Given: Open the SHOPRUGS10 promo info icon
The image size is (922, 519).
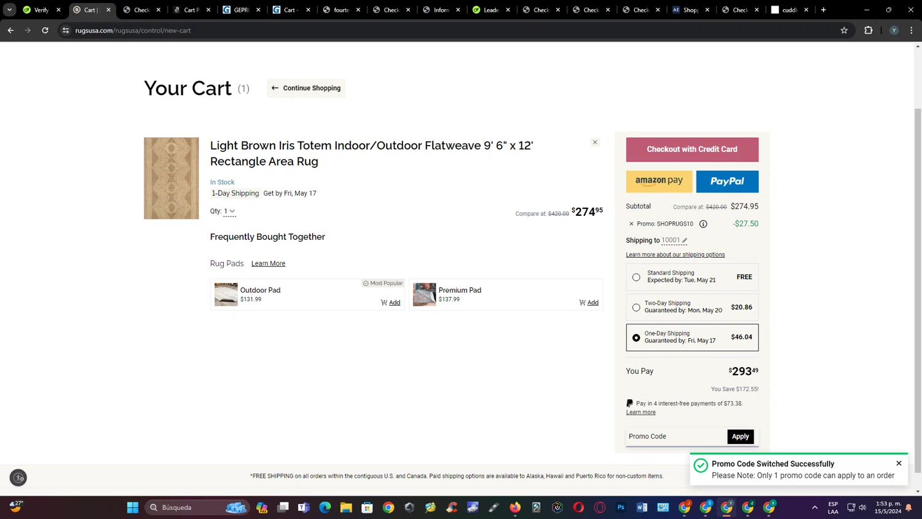Looking at the screenshot, I should (x=703, y=224).
